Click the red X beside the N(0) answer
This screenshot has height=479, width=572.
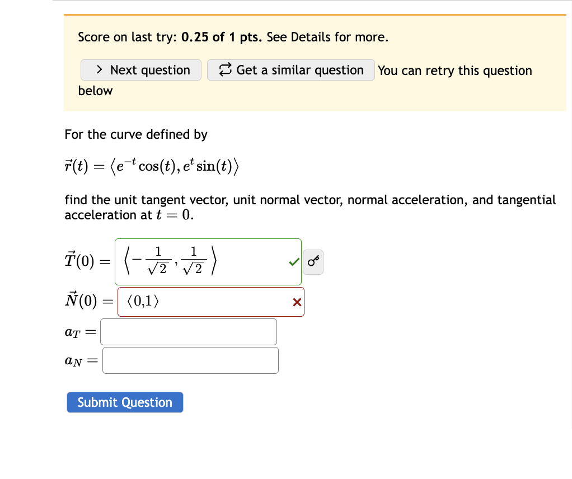[297, 302]
